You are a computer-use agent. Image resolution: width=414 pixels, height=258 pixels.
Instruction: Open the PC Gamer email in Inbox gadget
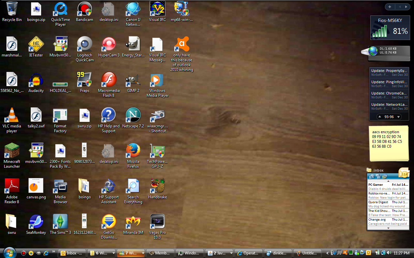(388, 185)
